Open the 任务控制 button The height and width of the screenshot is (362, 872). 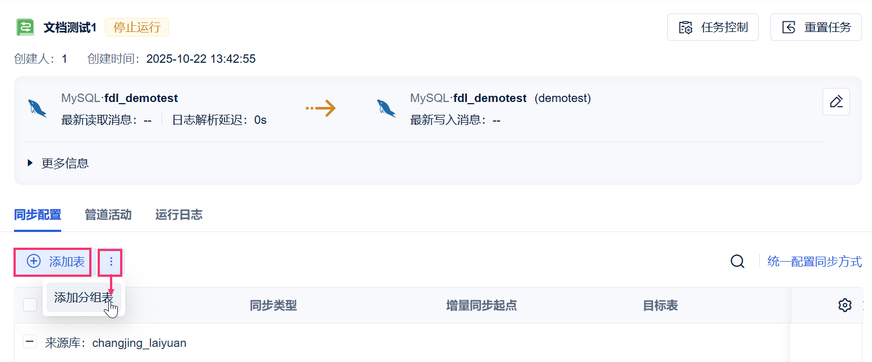tap(713, 27)
